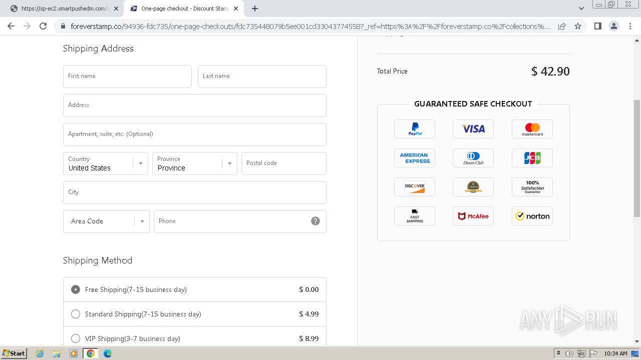Open a new browser tab with plus
The height and width of the screenshot is (360, 641).
[255, 8]
